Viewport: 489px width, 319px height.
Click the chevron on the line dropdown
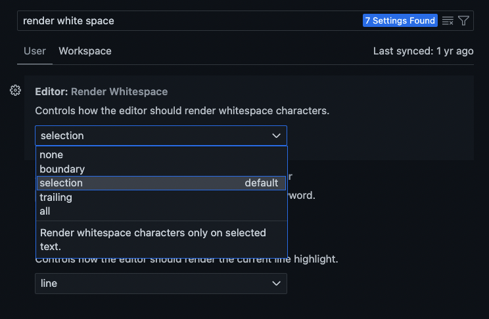(x=276, y=284)
